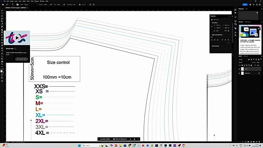Collapse the Transform section in Properties
263x148 pixels.
(211, 23)
